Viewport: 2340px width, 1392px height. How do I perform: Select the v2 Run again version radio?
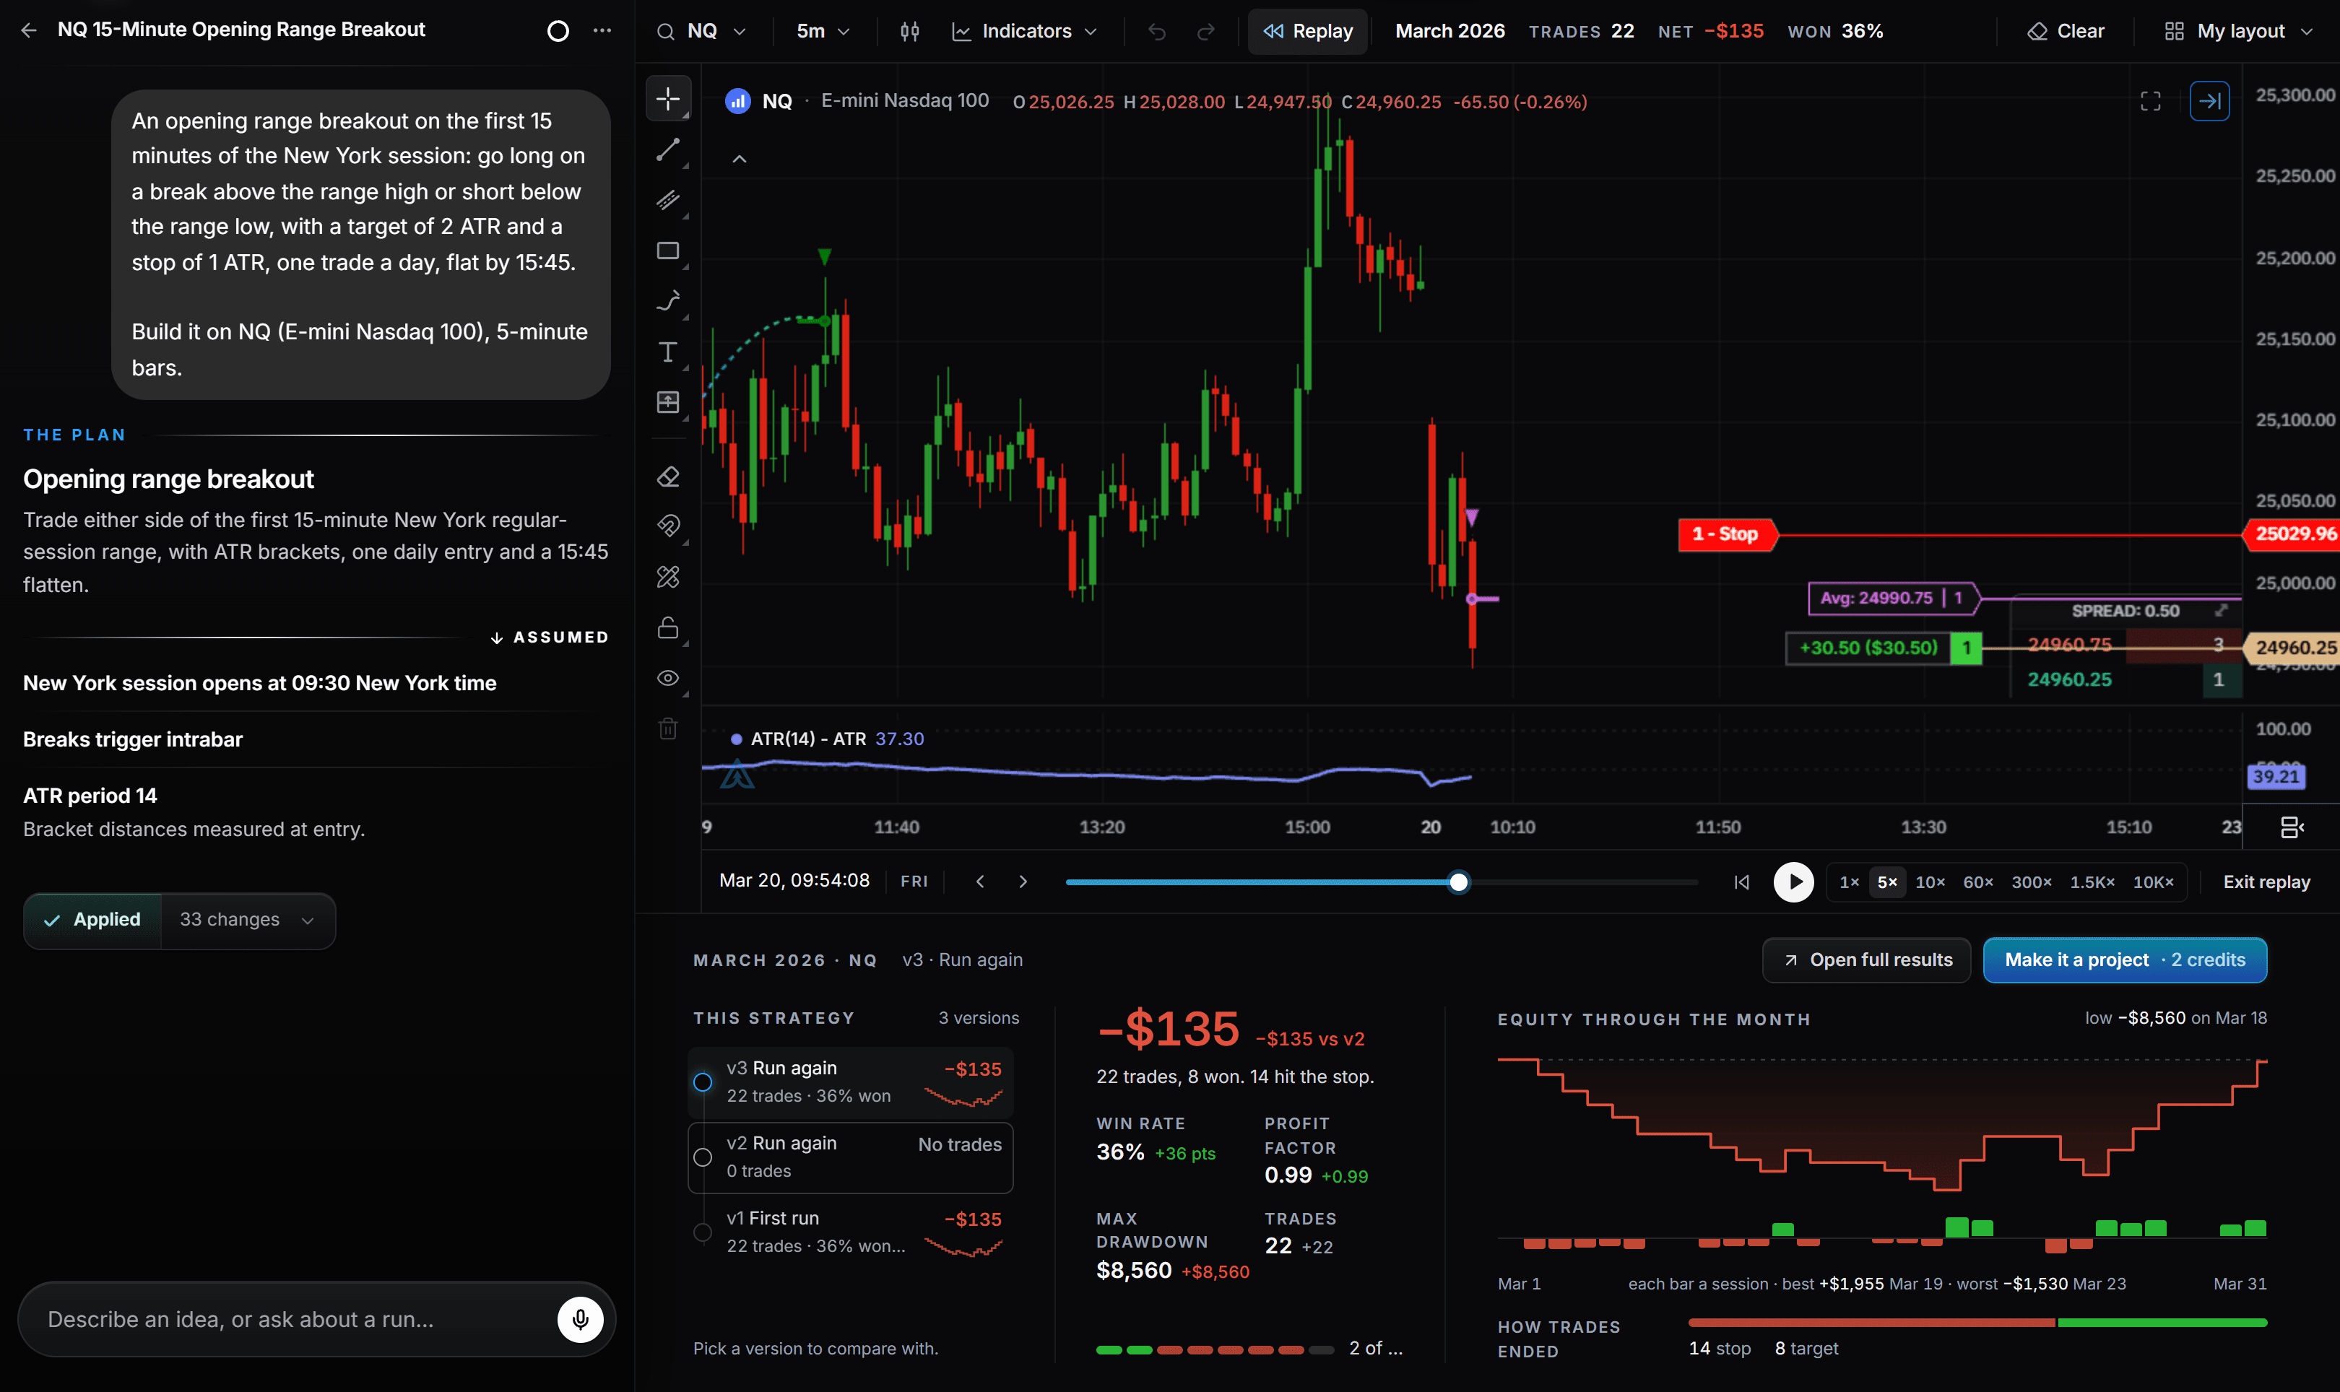[x=702, y=1157]
